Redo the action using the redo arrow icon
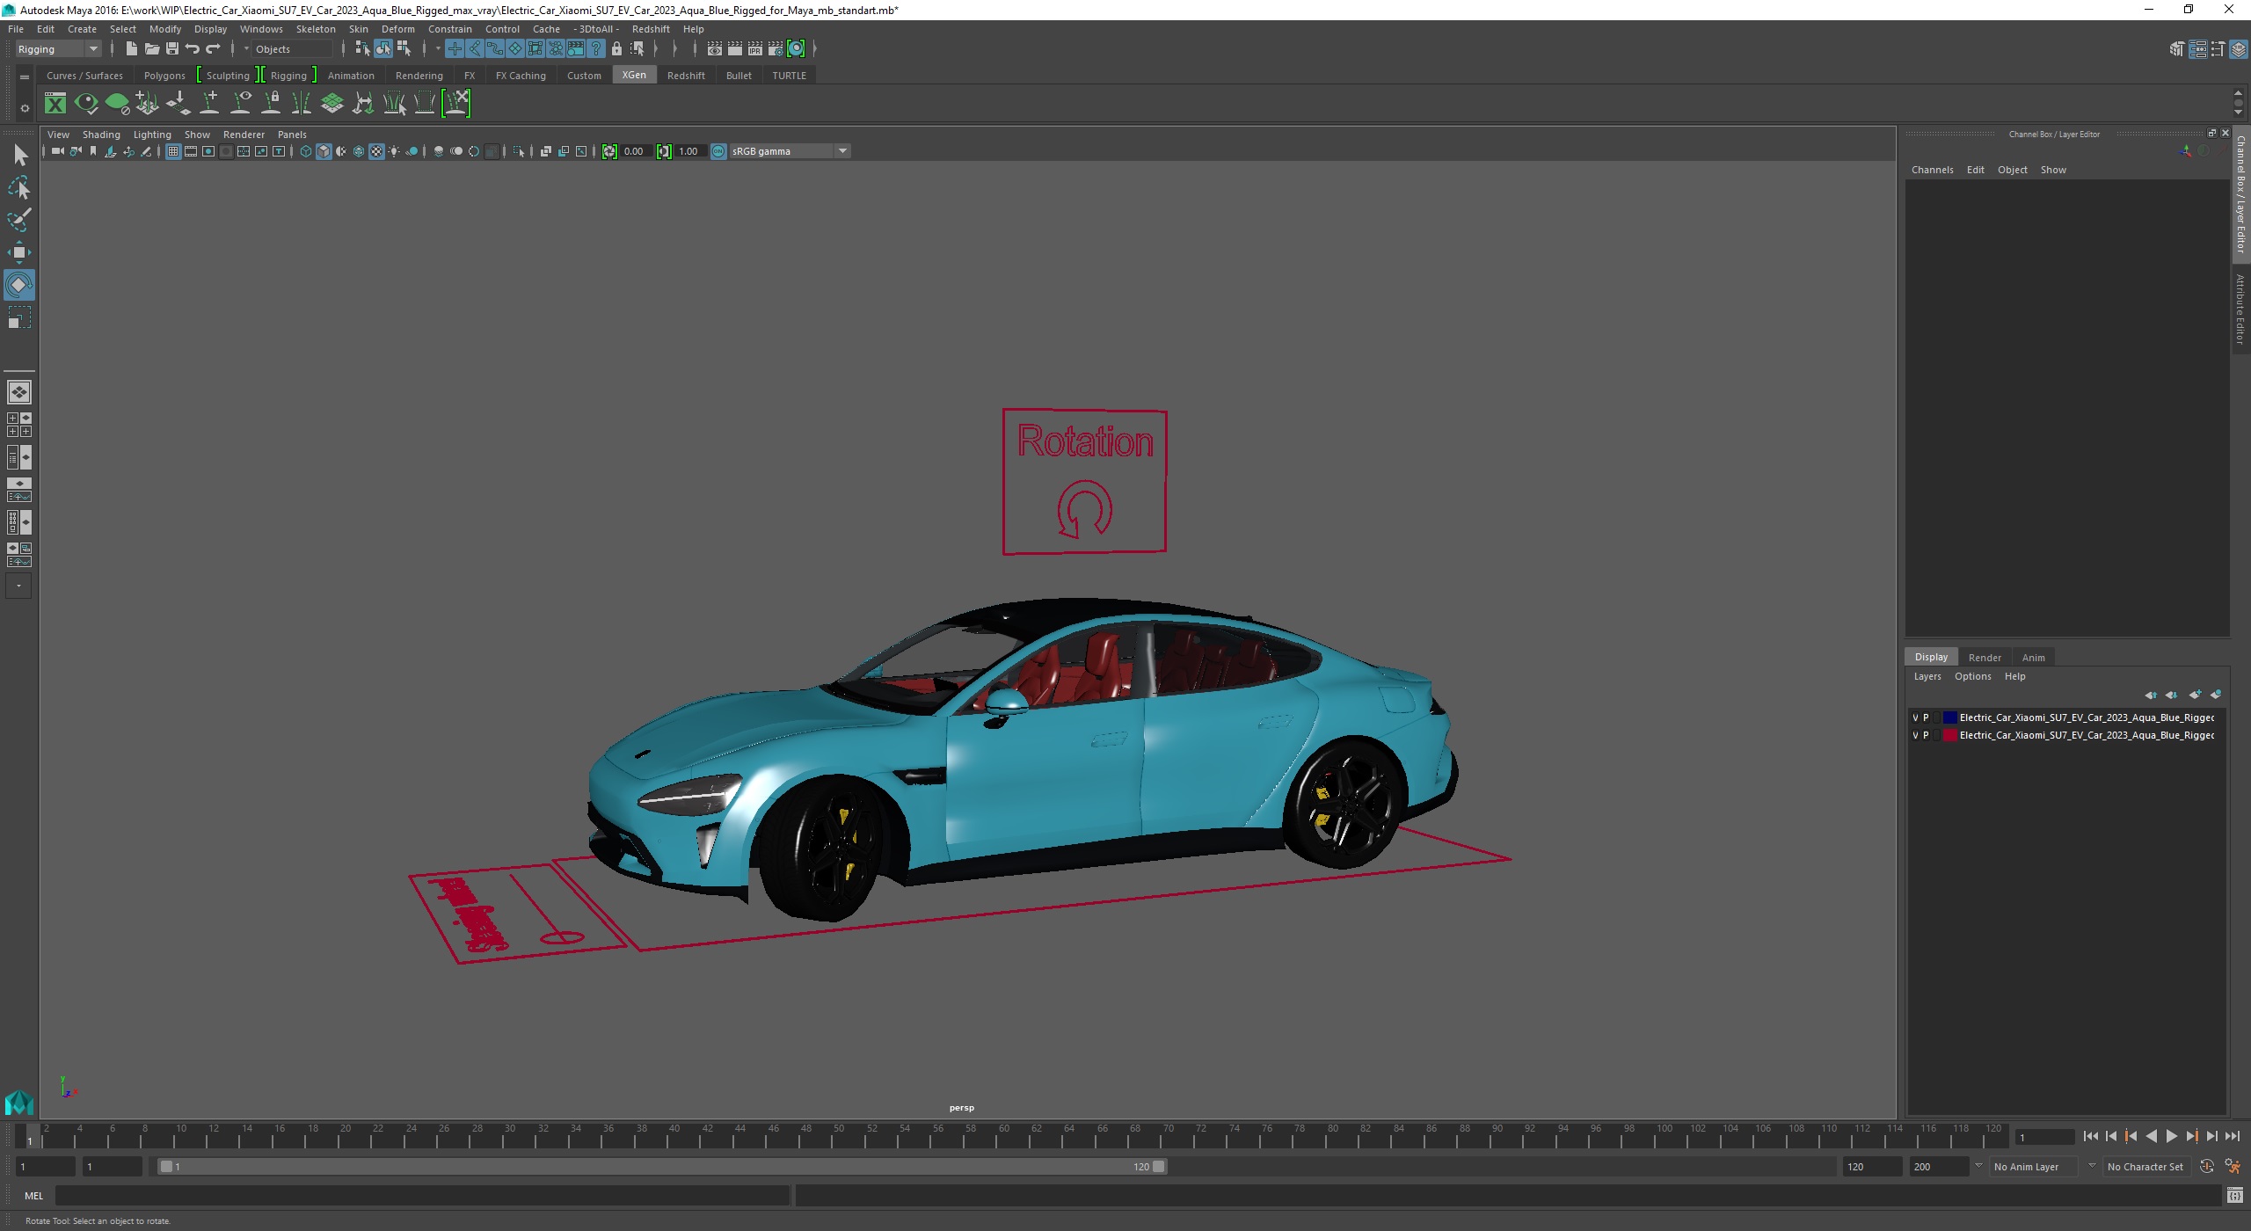2251x1231 pixels. pos(213,48)
